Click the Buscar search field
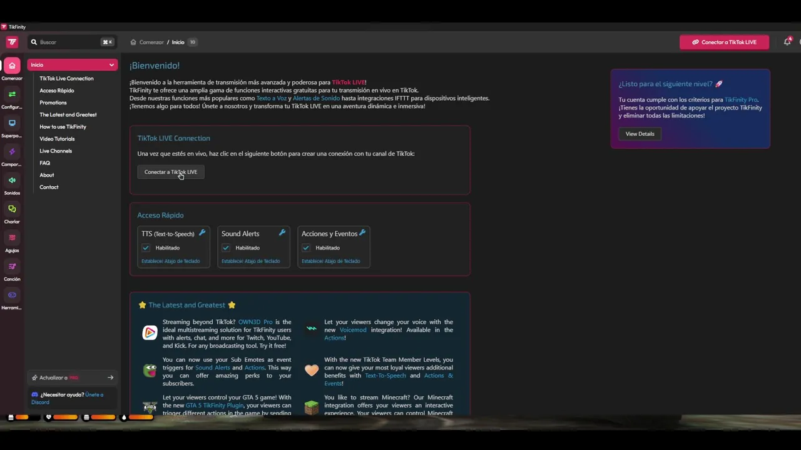 click(x=72, y=42)
